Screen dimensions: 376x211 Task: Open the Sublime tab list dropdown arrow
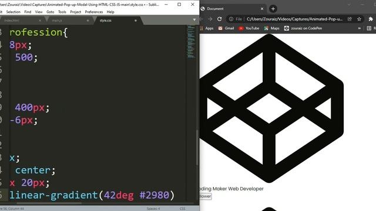(x=194, y=20)
